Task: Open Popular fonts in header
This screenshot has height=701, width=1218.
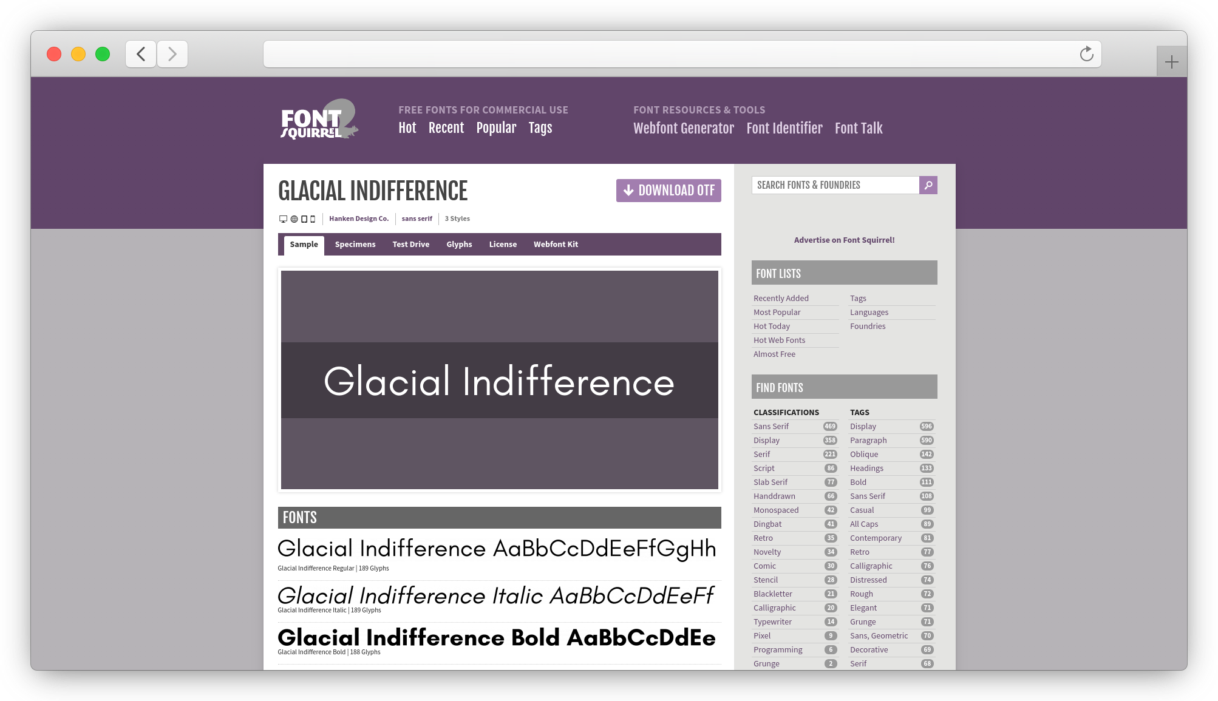Action: click(x=496, y=128)
